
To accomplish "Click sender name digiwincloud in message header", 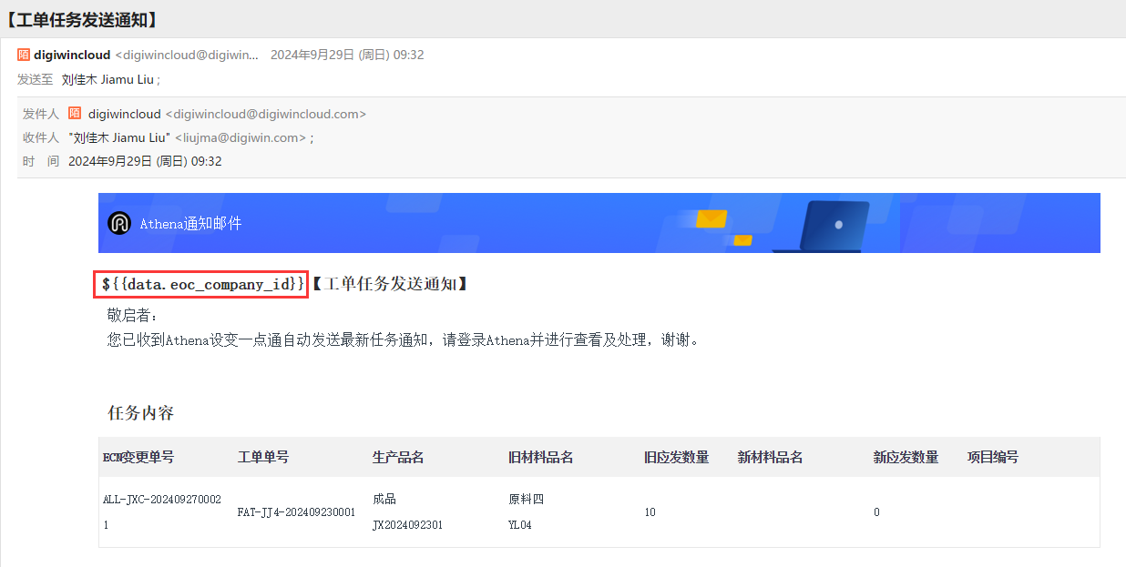I will (x=72, y=55).
